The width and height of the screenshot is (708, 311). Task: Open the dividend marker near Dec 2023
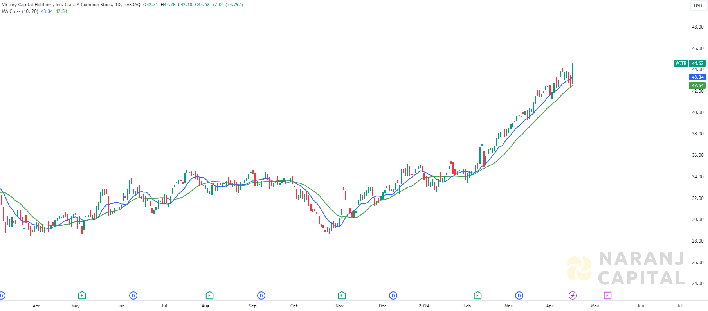click(393, 295)
